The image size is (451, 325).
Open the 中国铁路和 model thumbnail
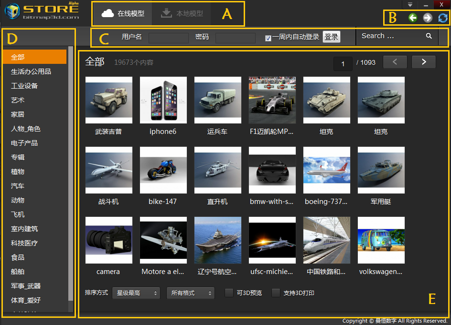[327, 240]
